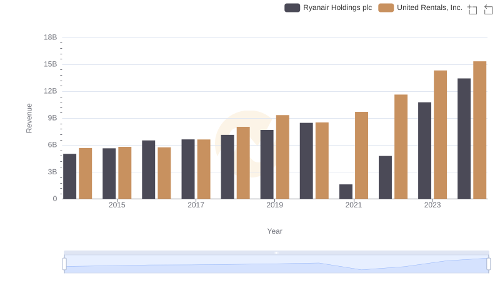
Task: Click the Ryanair bar for 2021
Action: (x=346, y=191)
